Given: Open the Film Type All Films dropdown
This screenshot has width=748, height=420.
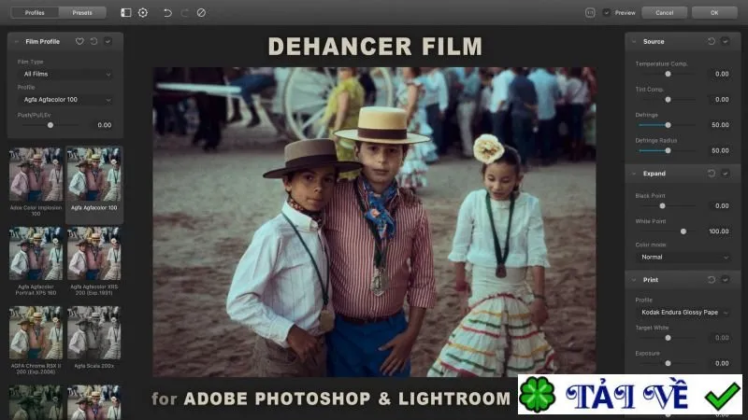Looking at the screenshot, I should point(65,74).
